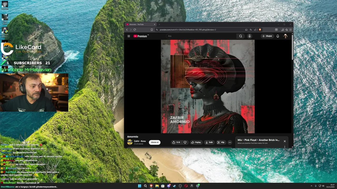Open YouTube notifications bell
337x189 pixels.
[x=277, y=36]
